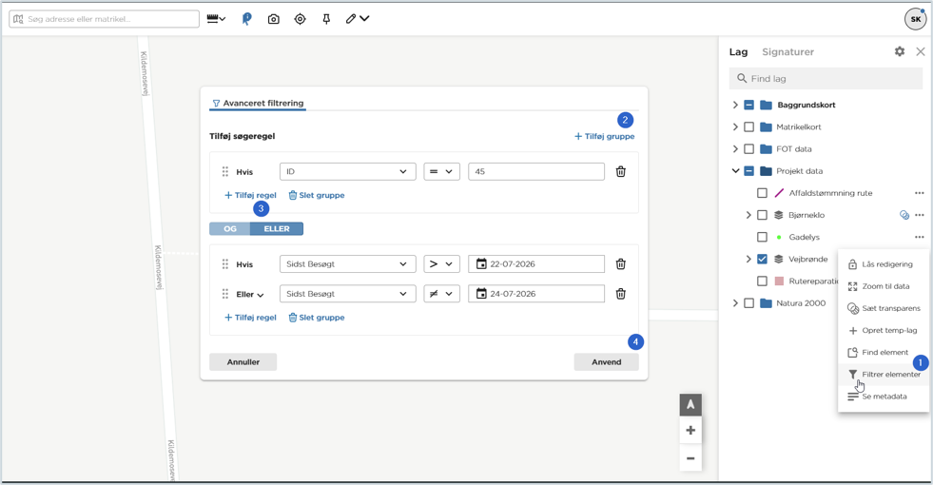
Task: Reset map north with the arrow button
Action: tap(690, 405)
